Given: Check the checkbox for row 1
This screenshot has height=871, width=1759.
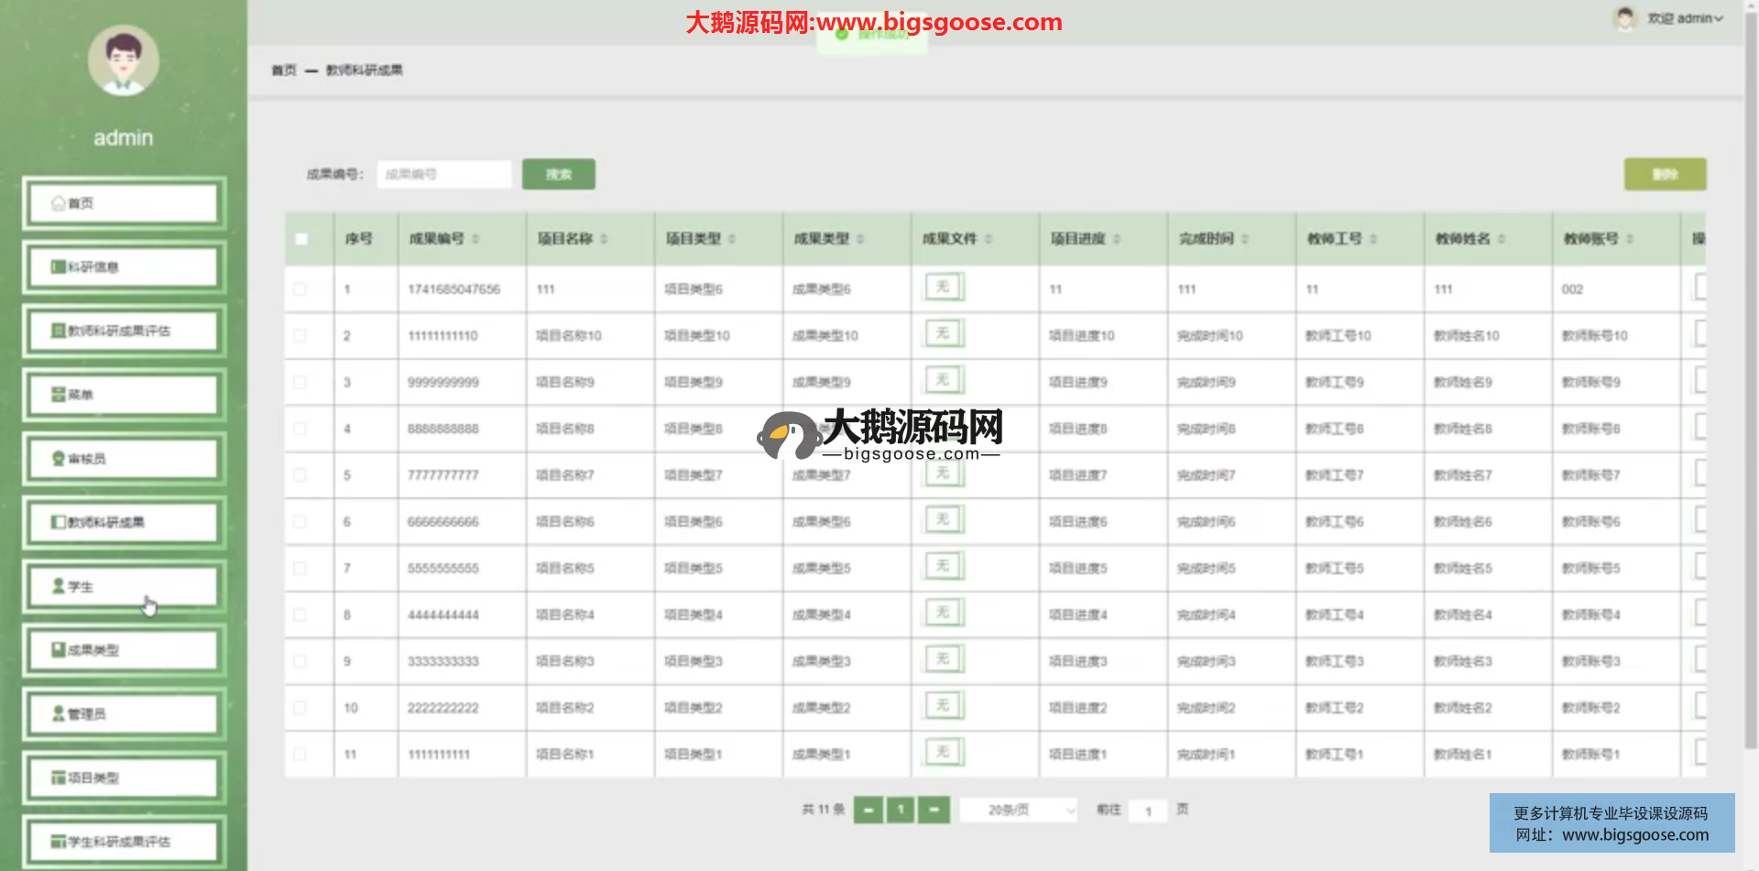Looking at the screenshot, I should click(x=300, y=289).
